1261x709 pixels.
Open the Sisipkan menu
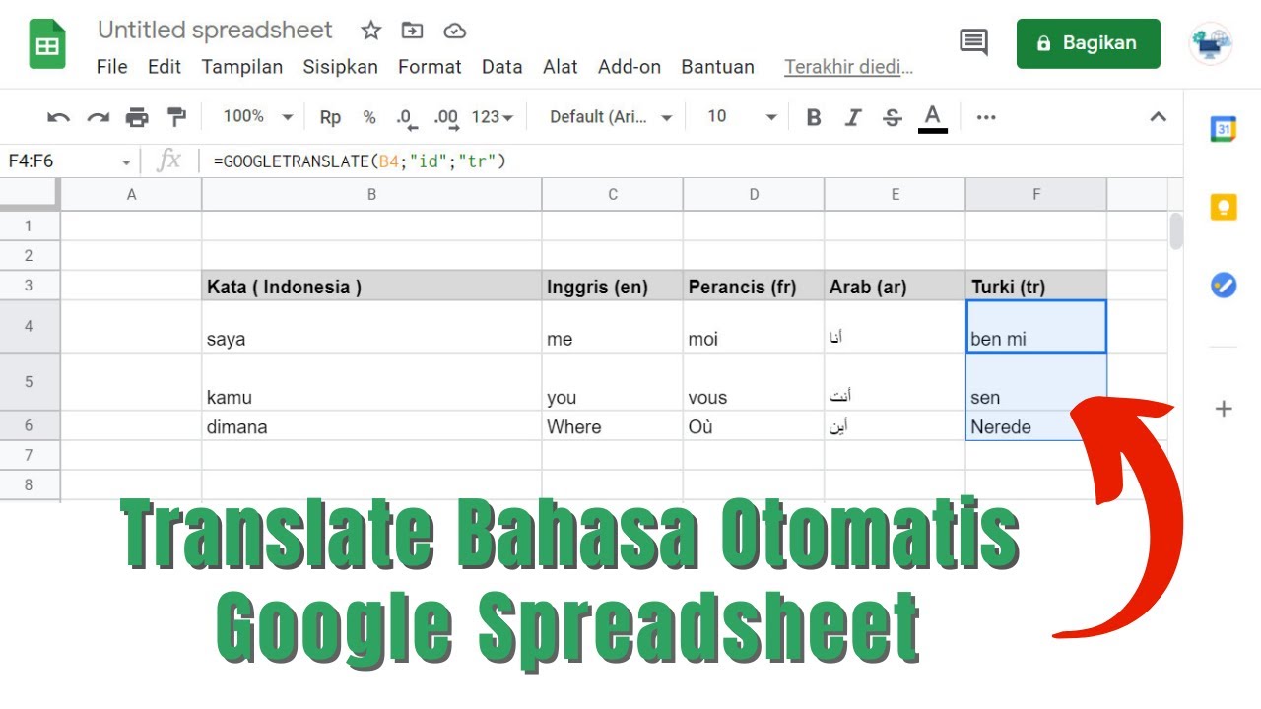[341, 67]
